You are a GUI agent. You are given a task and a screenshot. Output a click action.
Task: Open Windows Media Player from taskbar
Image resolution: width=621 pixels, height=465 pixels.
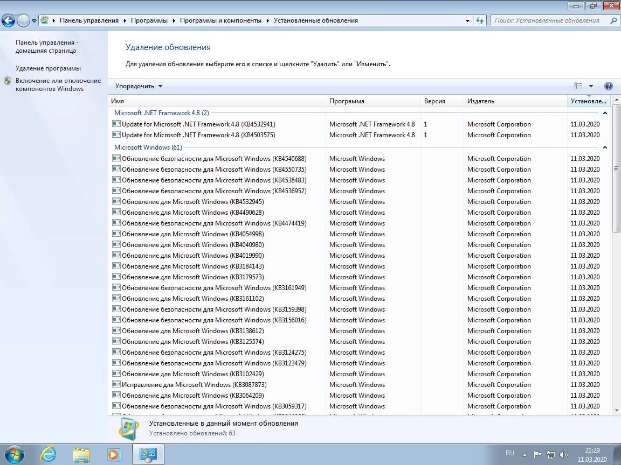114,455
